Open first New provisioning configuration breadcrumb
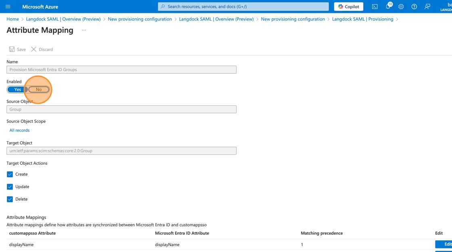This screenshot has height=252, width=452. pos(140,19)
